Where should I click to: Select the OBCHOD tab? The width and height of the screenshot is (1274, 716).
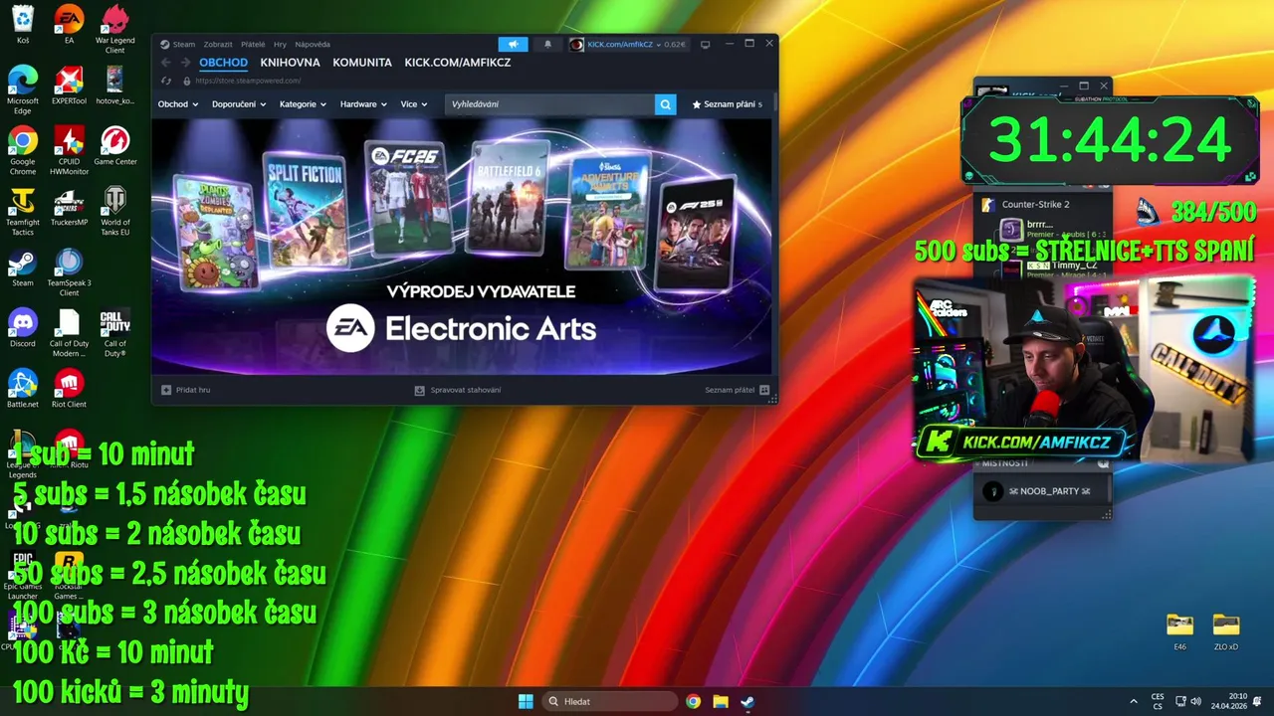coord(223,62)
